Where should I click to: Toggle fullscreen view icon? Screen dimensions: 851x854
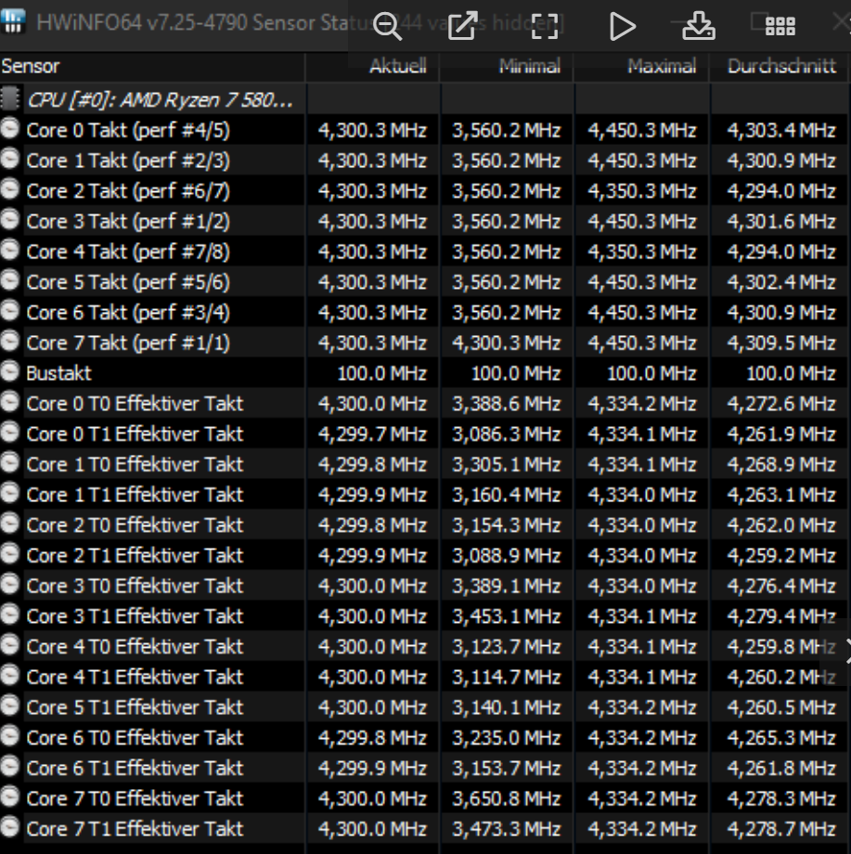(545, 26)
